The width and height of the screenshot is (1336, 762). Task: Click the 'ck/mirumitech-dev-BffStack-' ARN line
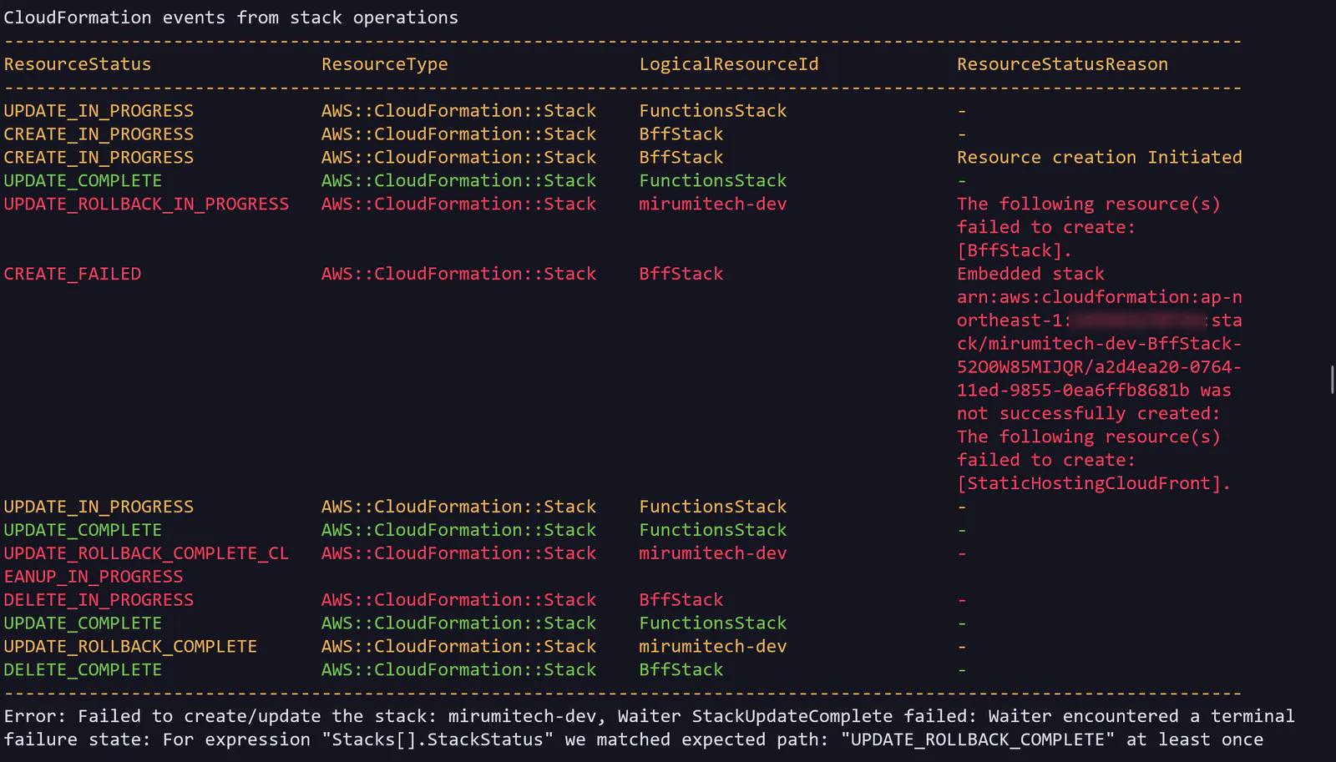[x=1100, y=344]
